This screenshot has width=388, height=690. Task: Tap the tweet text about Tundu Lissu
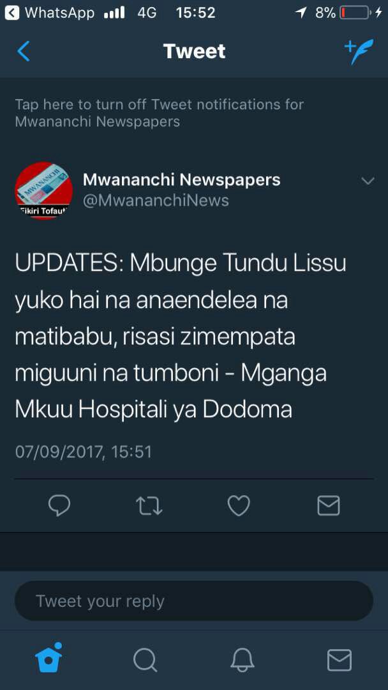point(181,337)
